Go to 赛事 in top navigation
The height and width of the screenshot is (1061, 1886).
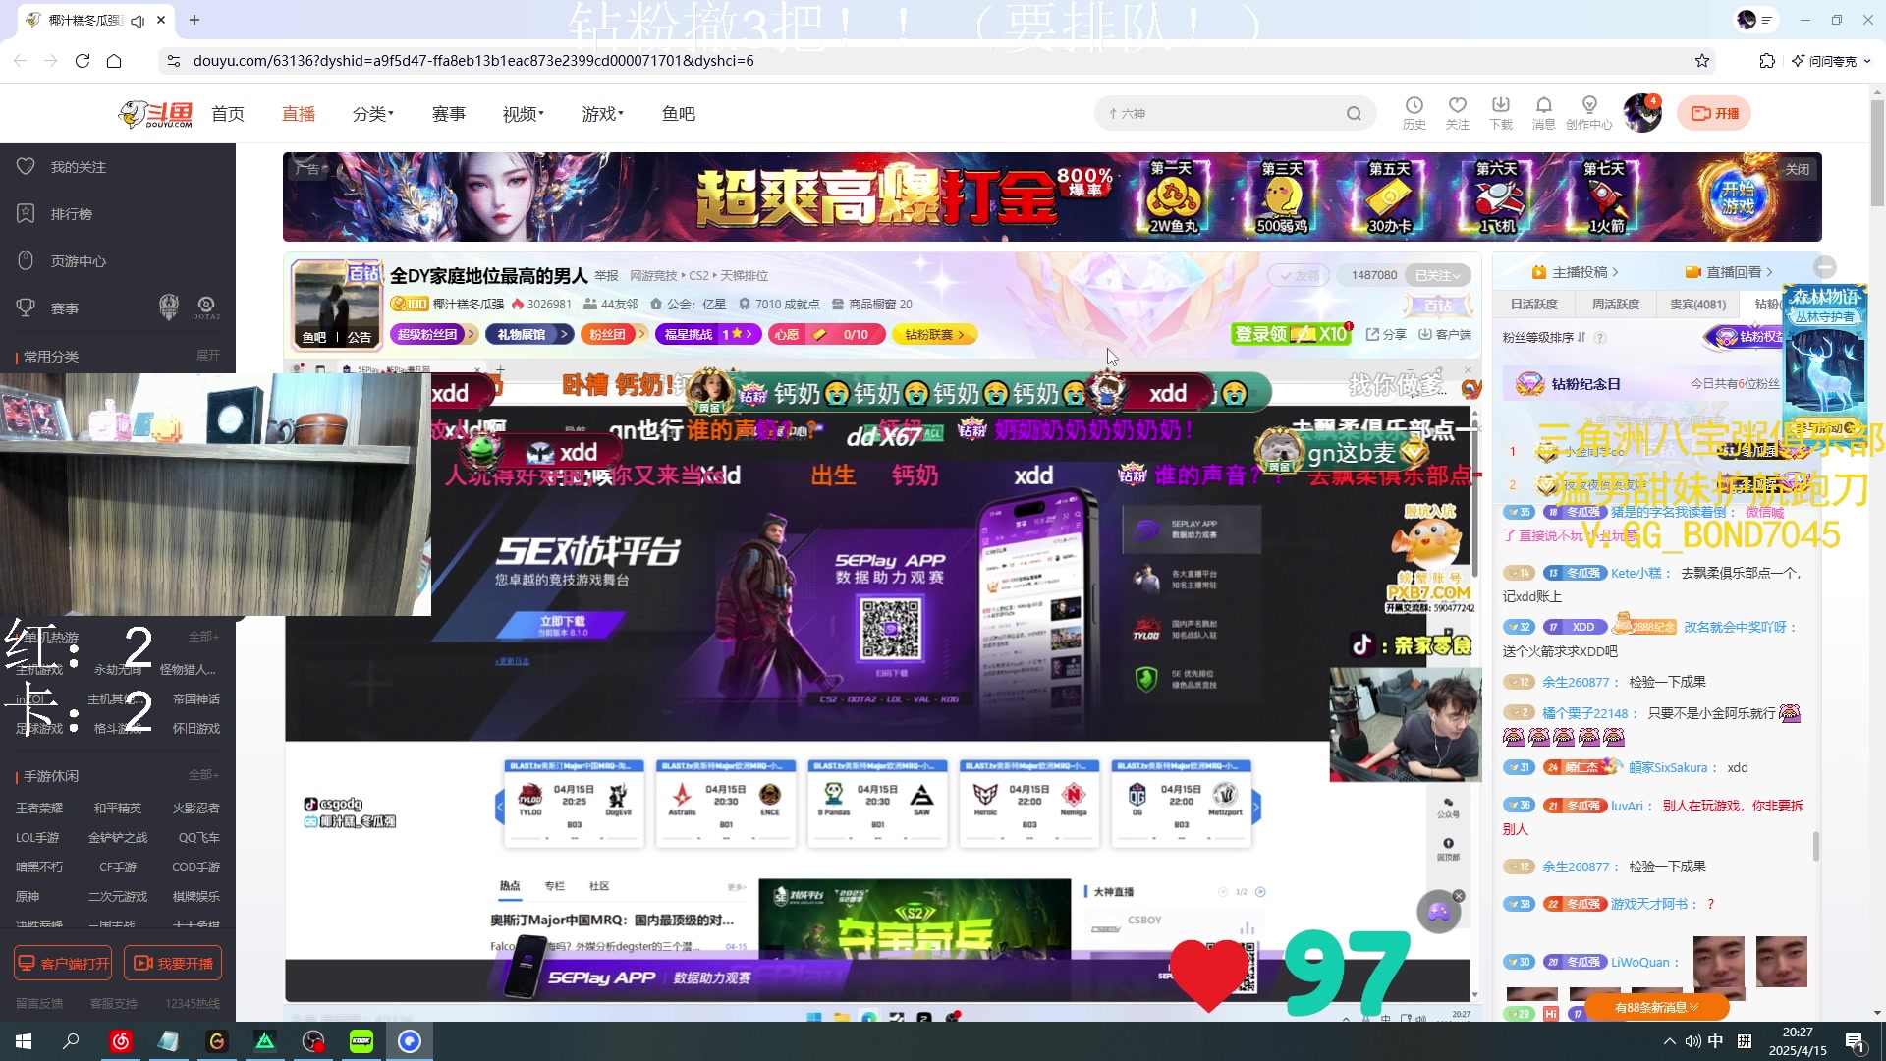click(449, 114)
